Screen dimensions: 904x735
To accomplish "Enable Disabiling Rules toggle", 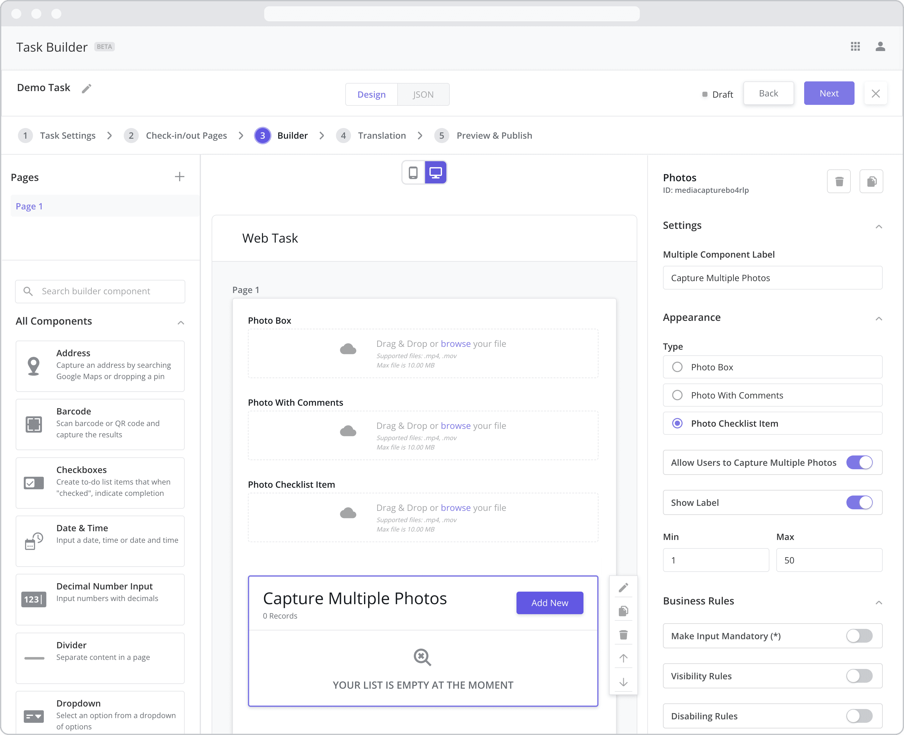I will (860, 716).
